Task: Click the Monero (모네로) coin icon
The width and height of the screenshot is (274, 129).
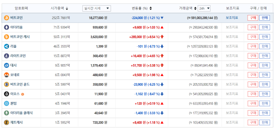Action: tap(7, 75)
